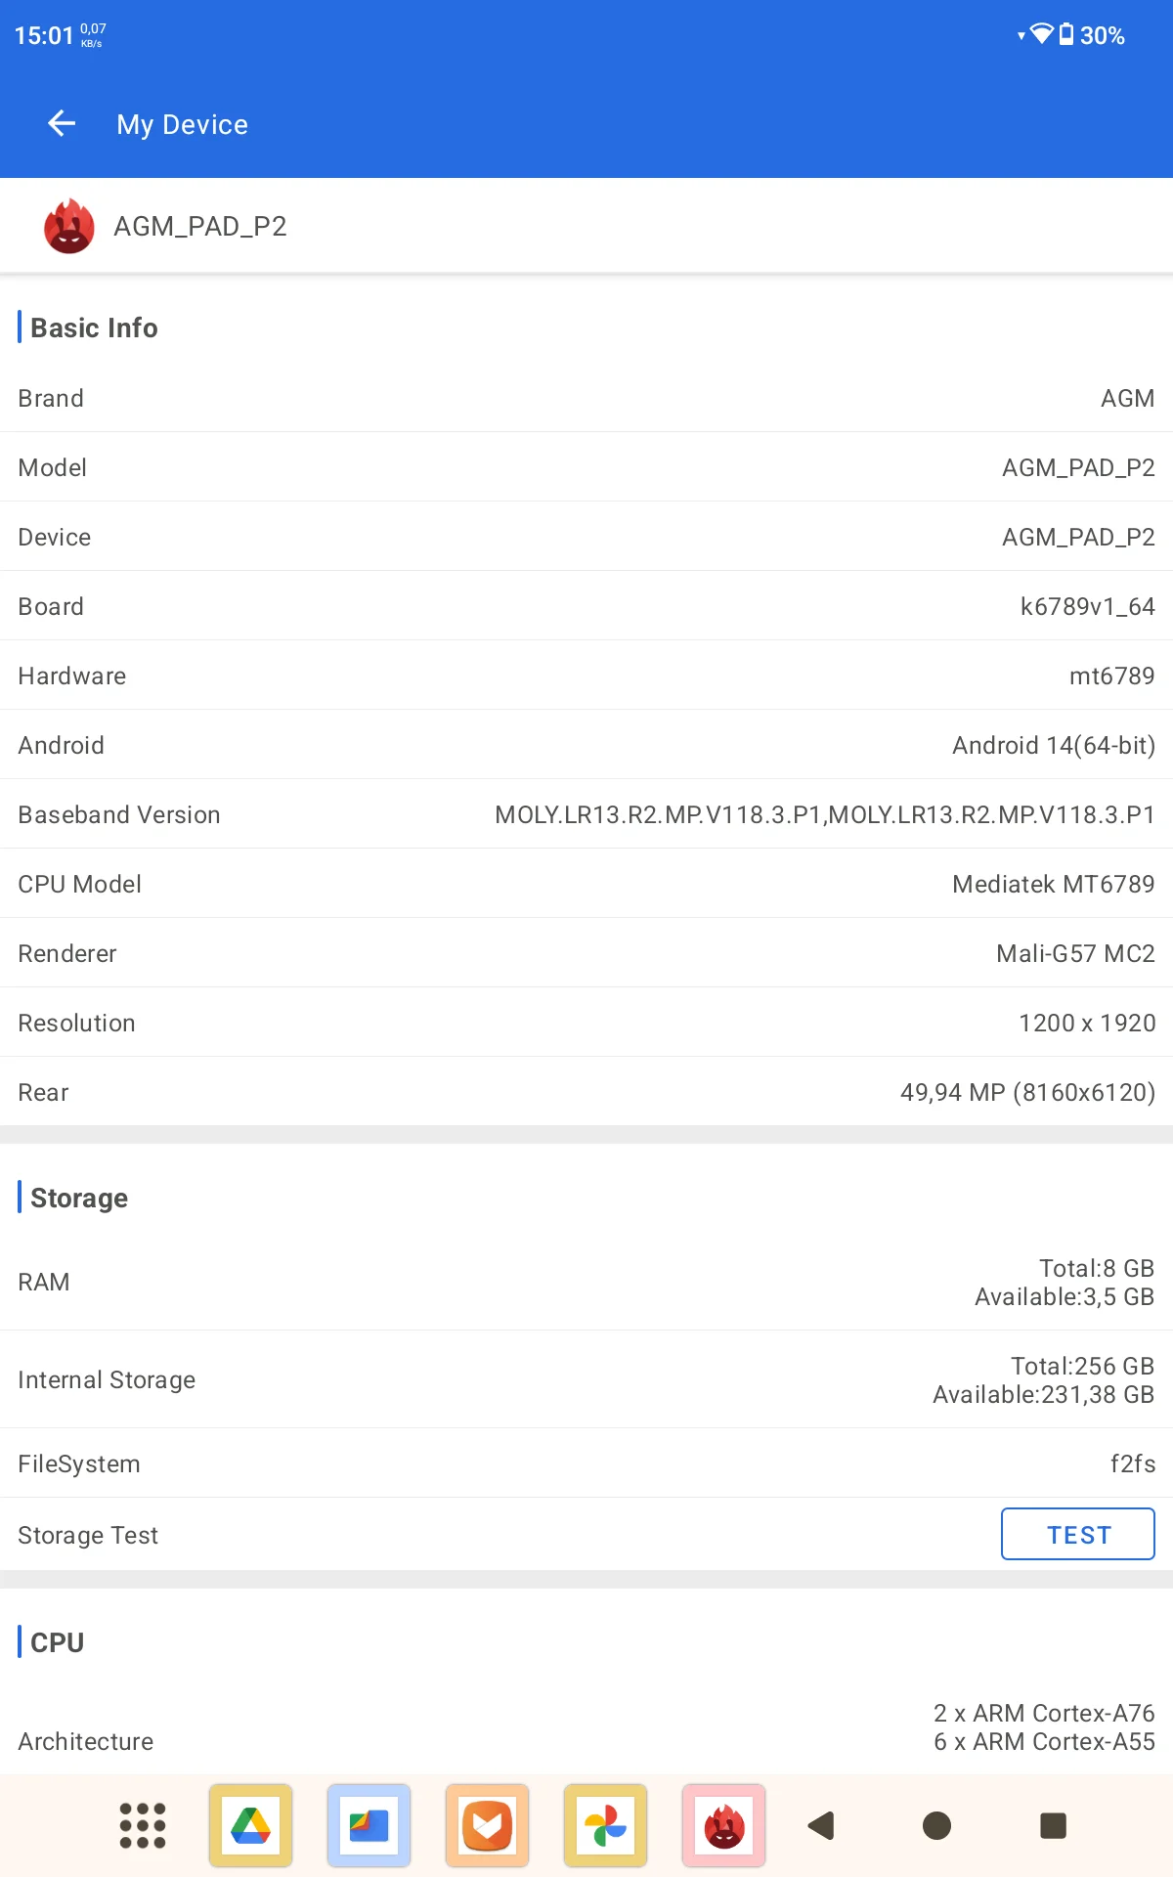Select the CPU Model Mediatek MT6789 row
1173x1877 pixels.
pyautogui.click(x=586, y=883)
